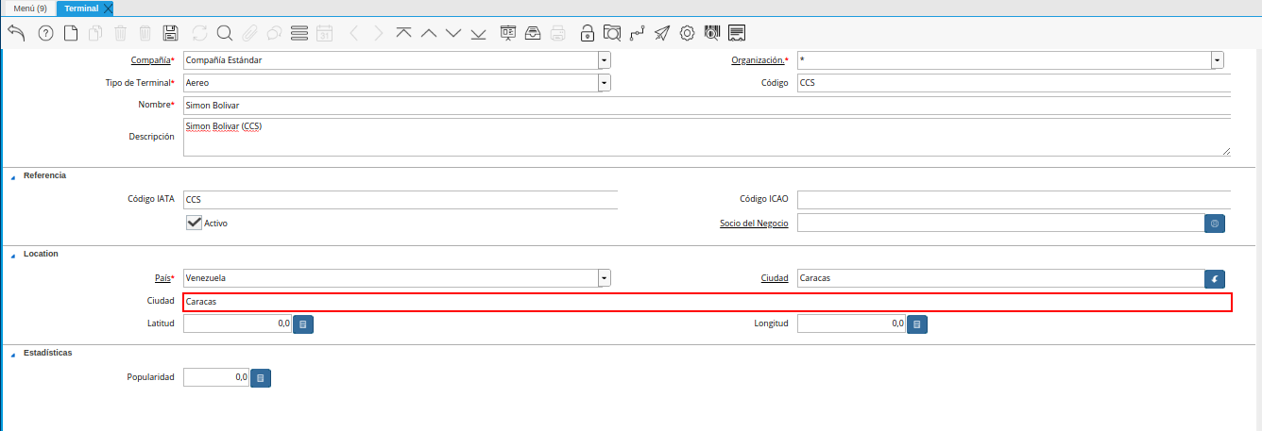The width and height of the screenshot is (1262, 431).
Task: Open the magnifying glass search icon
Action: (x=225, y=33)
